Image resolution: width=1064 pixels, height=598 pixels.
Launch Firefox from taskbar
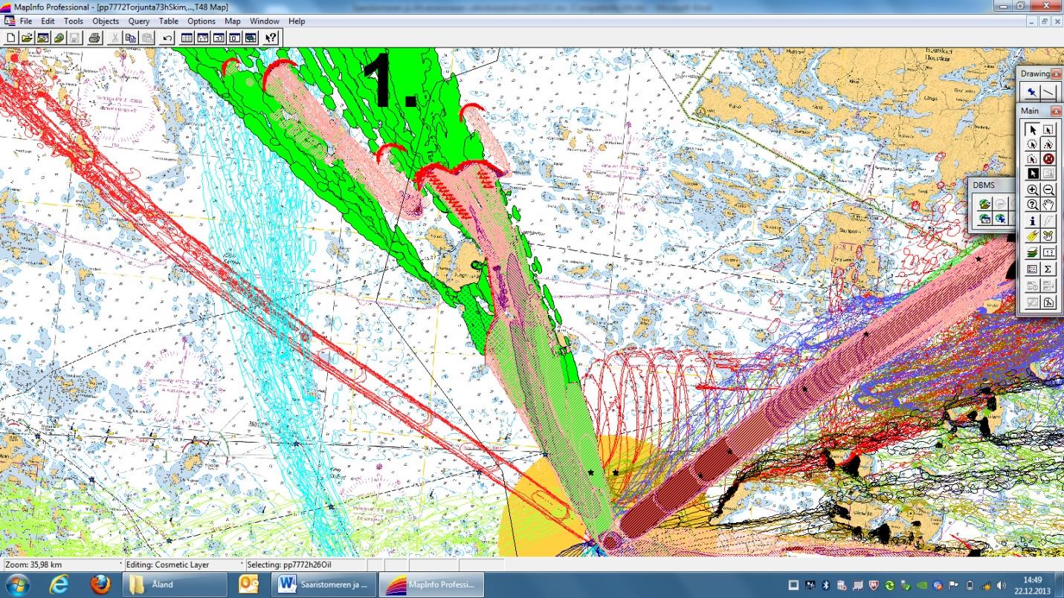click(x=99, y=585)
